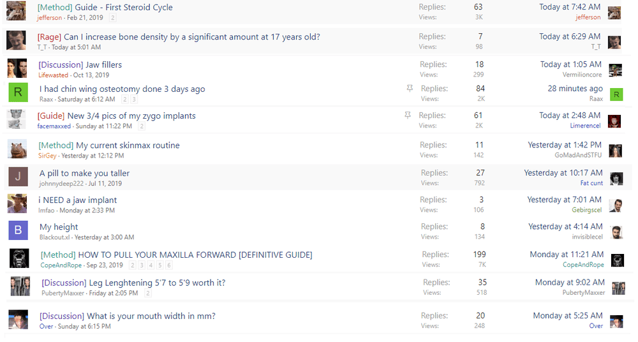Click the small avatar next to last poster GoMadAndSTFU
The width and height of the screenshot is (638, 342).
click(x=616, y=151)
